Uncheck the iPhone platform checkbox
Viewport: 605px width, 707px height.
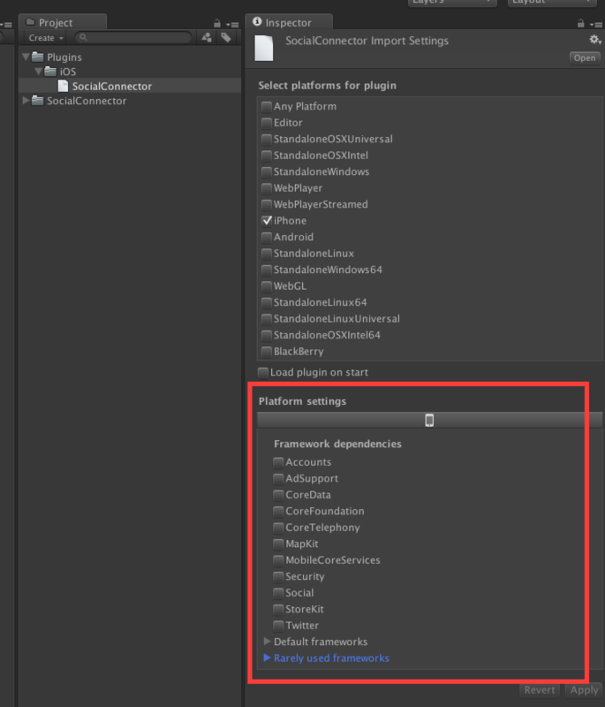pos(266,220)
